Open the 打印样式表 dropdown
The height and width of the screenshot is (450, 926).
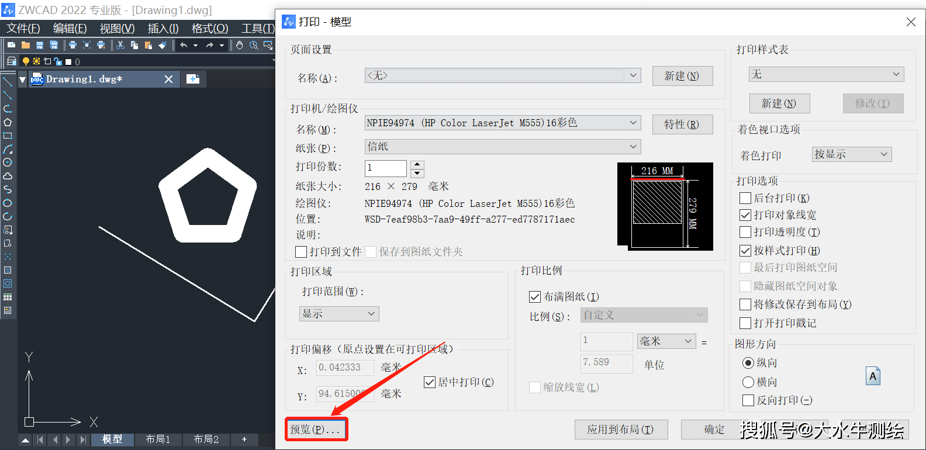point(827,74)
